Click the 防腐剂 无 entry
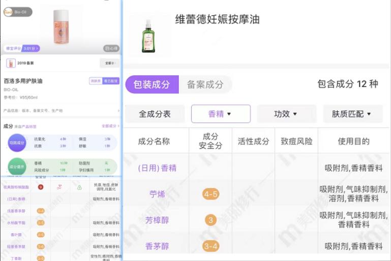Screen dimensions: 391x261 [94, 163]
